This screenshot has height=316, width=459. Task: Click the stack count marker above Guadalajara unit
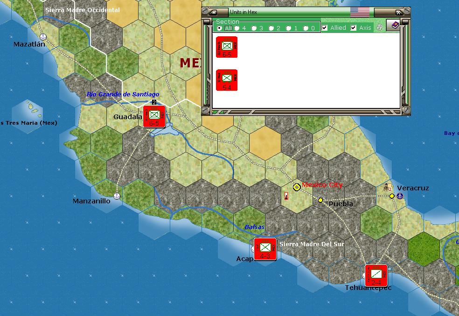(x=154, y=102)
